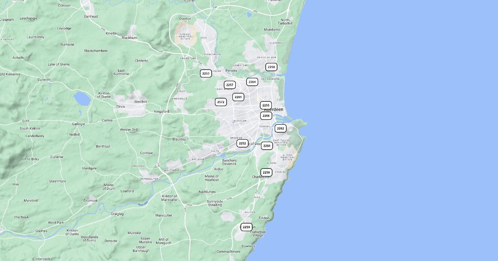Select map marker 2257

pos(230,85)
